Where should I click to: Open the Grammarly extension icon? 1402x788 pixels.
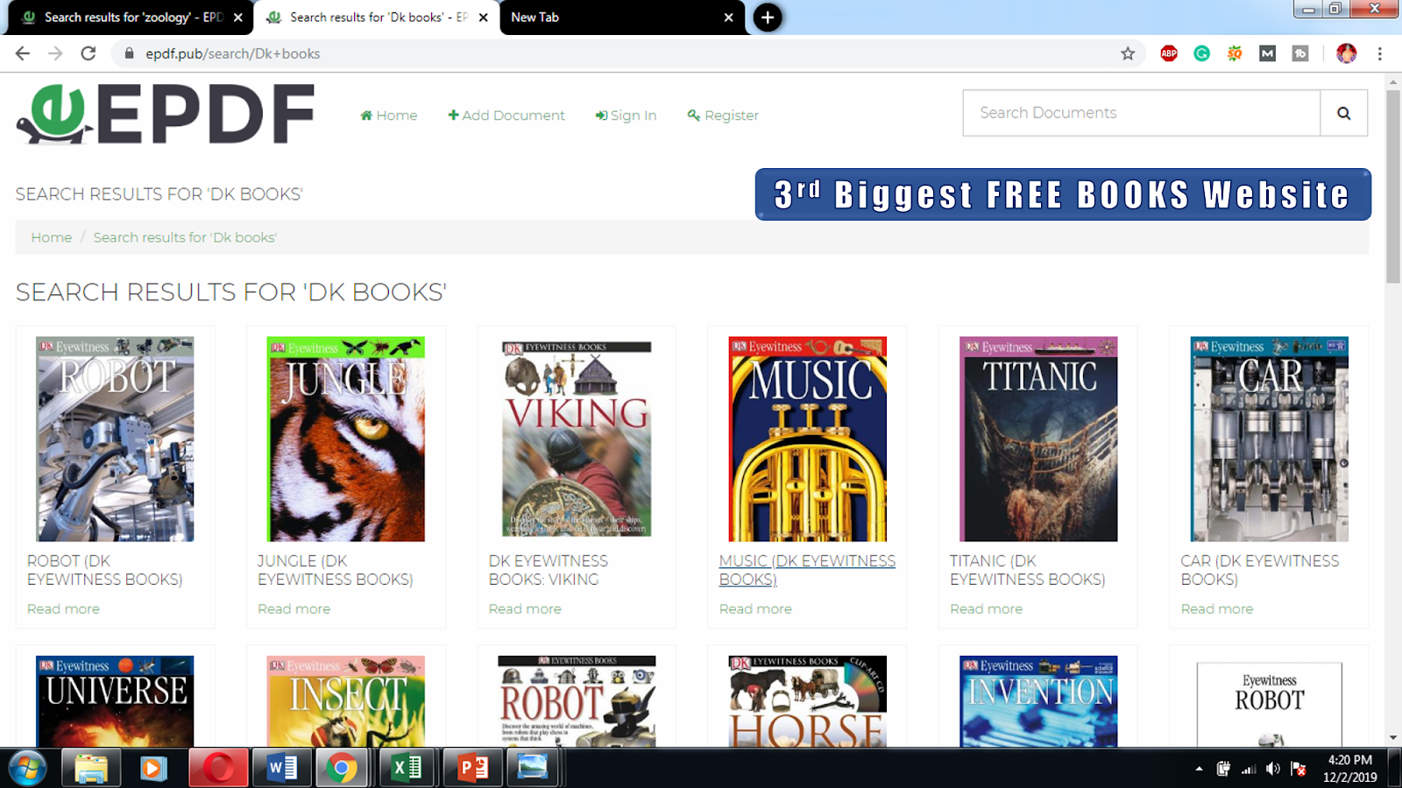[1201, 53]
